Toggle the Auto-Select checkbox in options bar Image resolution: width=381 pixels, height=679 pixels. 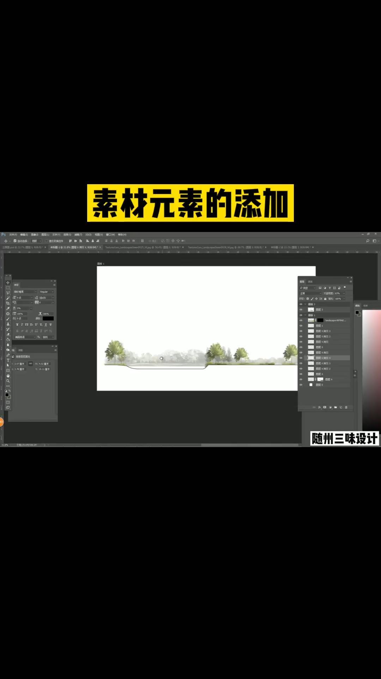pyautogui.click(x=15, y=241)
